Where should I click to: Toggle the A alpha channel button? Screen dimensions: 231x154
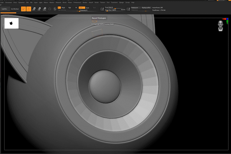tap(59, 7)
